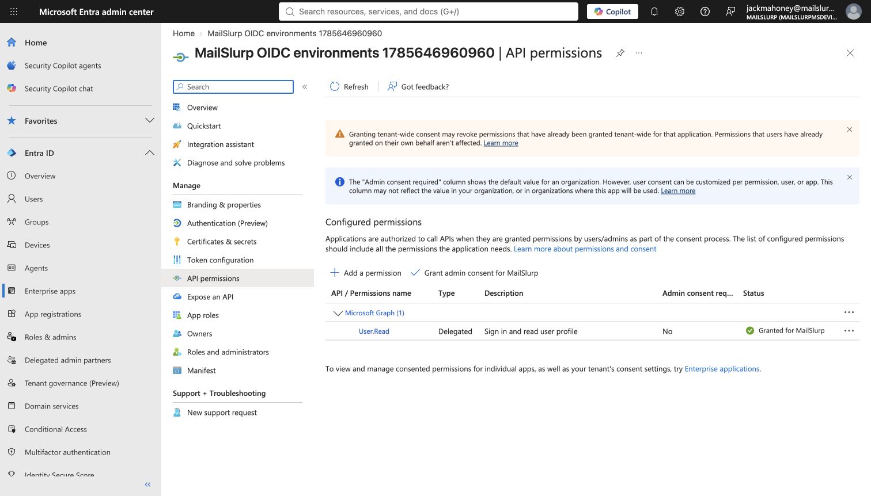
Task: Open the help question mark icon
Action: (705, 12)
